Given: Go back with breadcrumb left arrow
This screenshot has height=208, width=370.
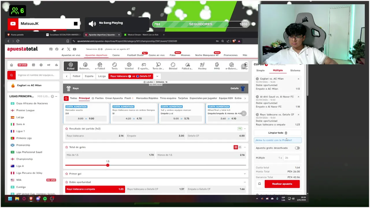Looking at the screenshot, I should (66, 76).
